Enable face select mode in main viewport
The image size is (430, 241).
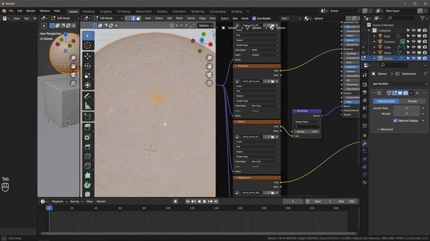pyautogui.click(x=138, y=18)
